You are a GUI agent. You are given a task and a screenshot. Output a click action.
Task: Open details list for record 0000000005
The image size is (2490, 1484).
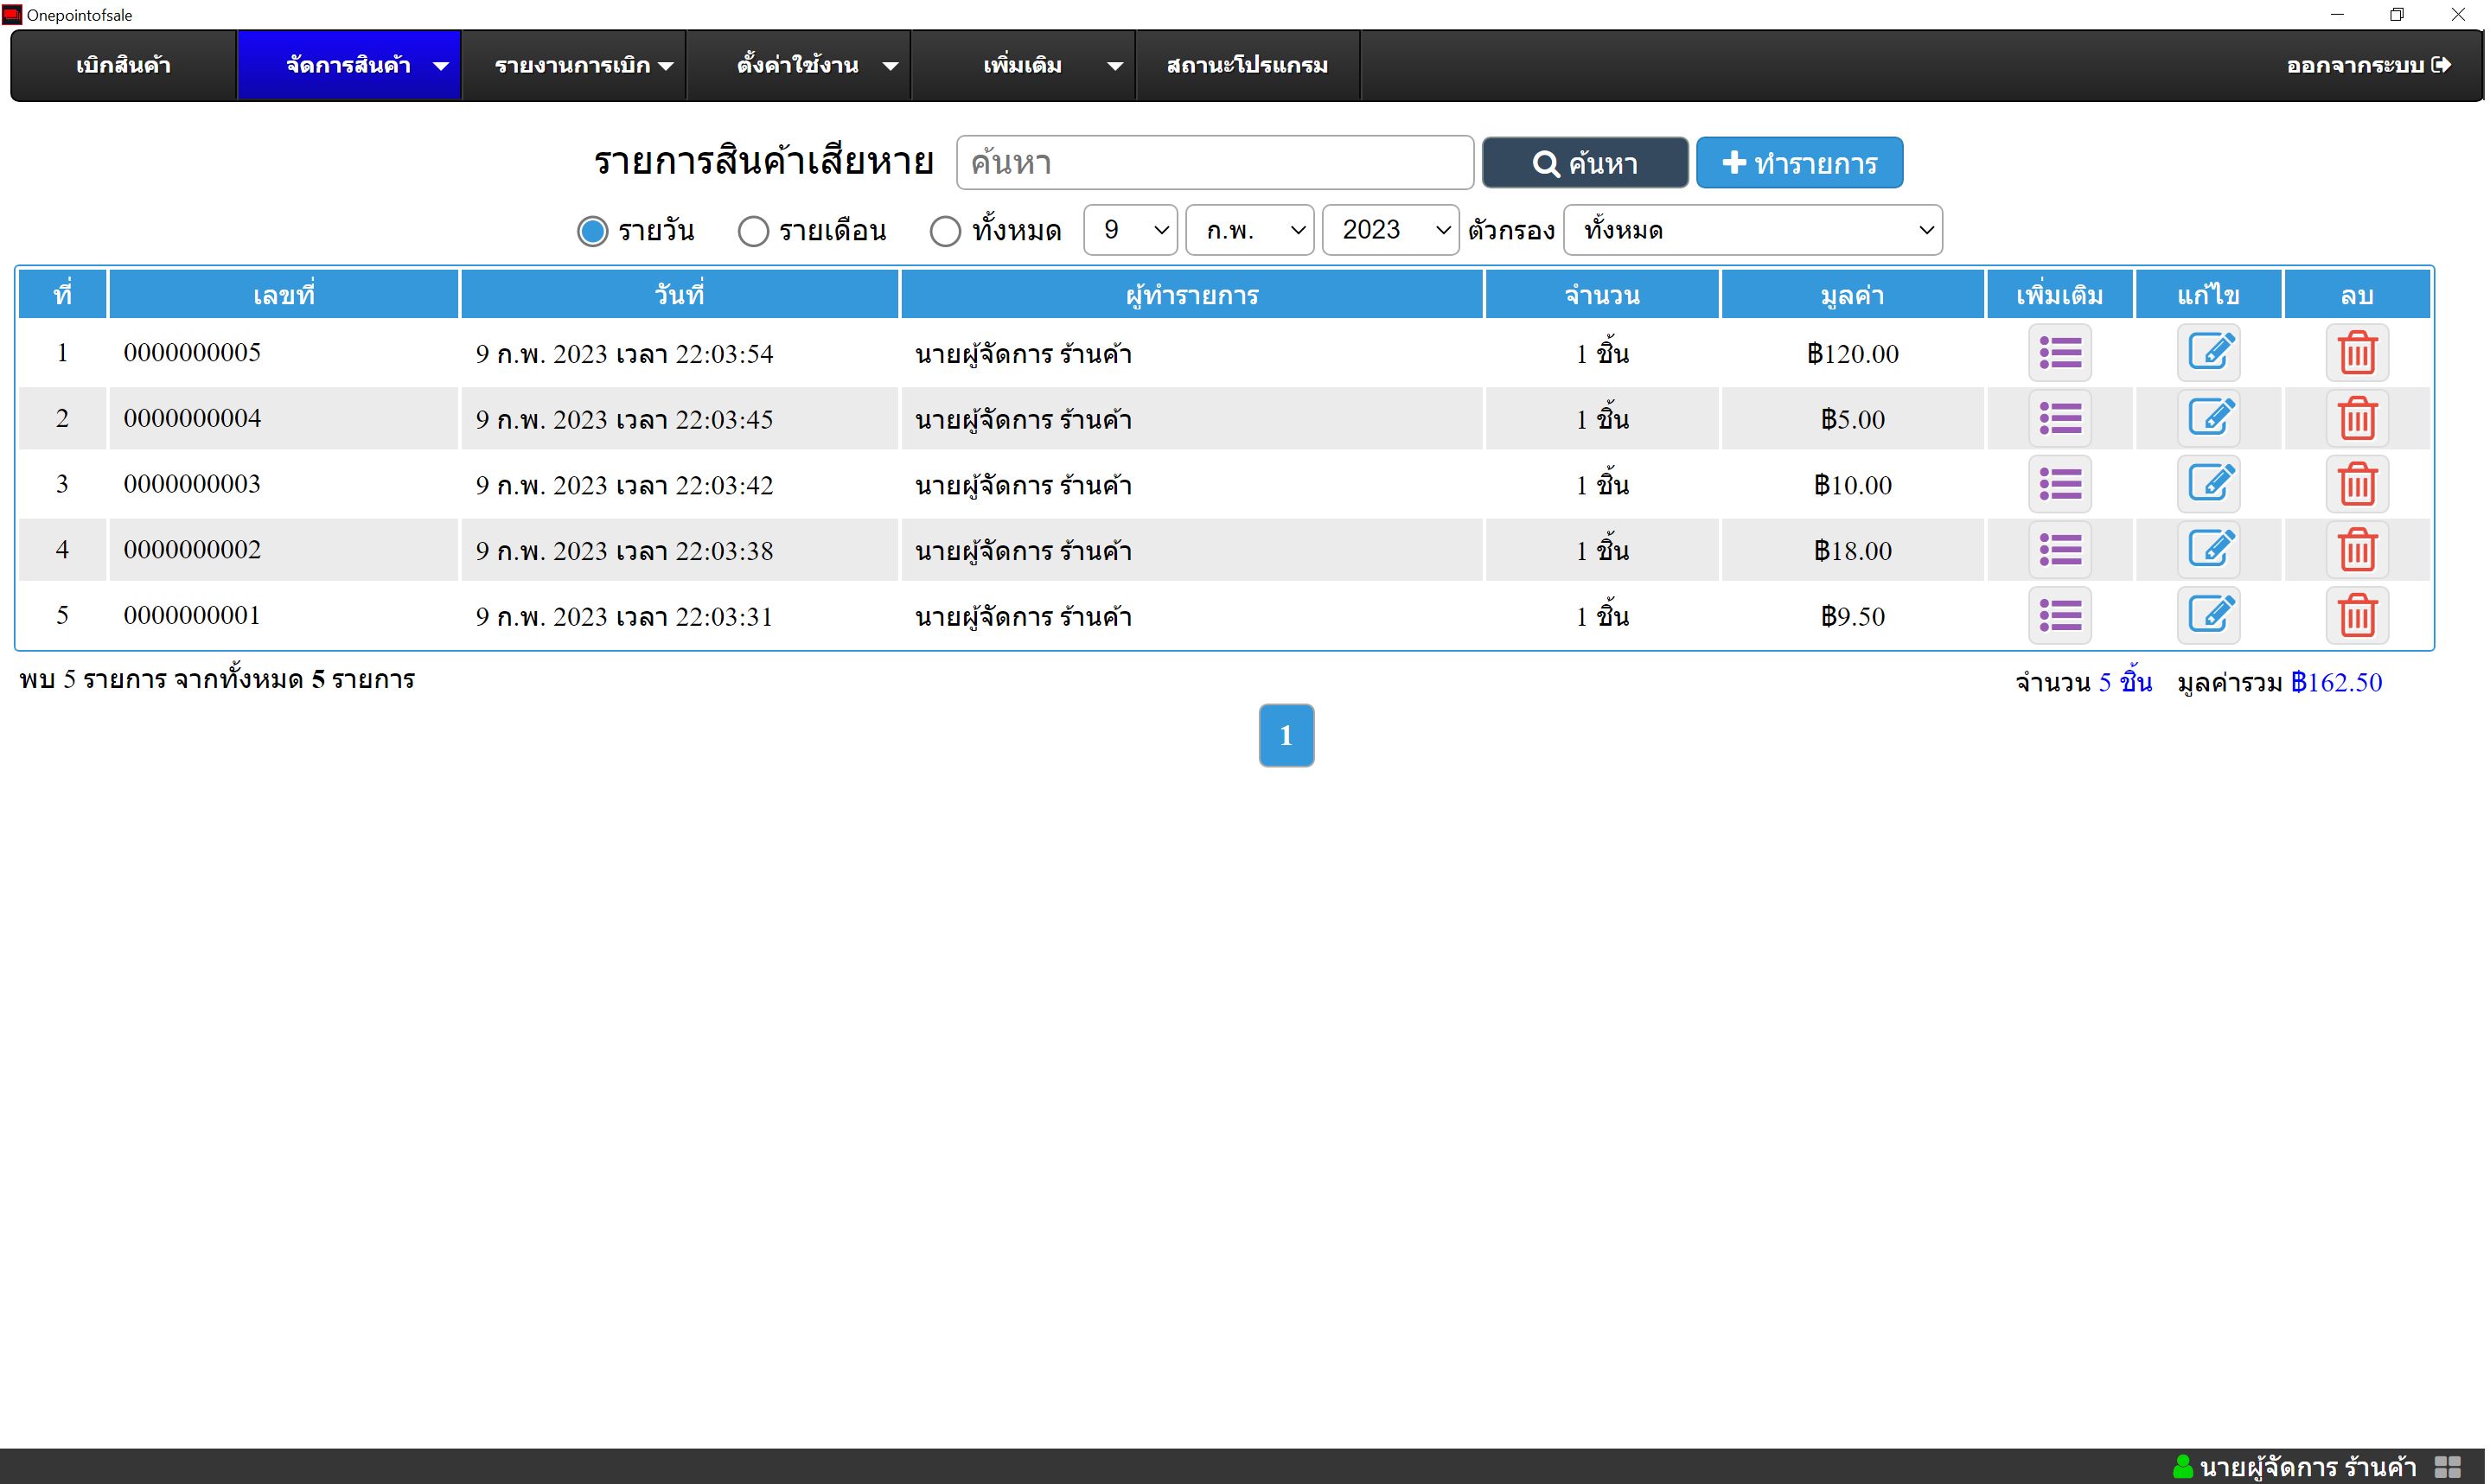(2059, 353)
